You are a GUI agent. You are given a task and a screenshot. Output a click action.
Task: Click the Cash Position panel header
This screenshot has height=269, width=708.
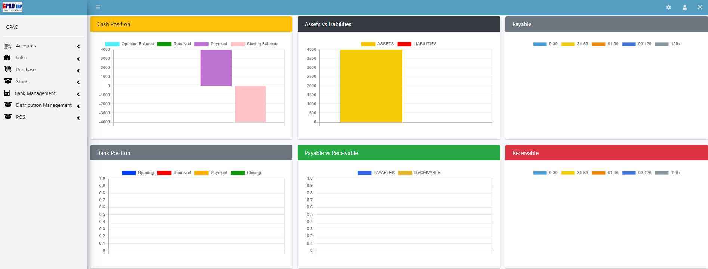tap(191, 24)
